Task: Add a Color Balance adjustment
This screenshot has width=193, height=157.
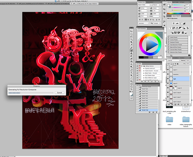Action: tap(177, 28)
